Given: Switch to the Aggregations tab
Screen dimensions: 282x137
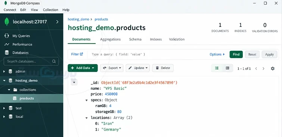Looking at the screenshot, I should point(111,39).
